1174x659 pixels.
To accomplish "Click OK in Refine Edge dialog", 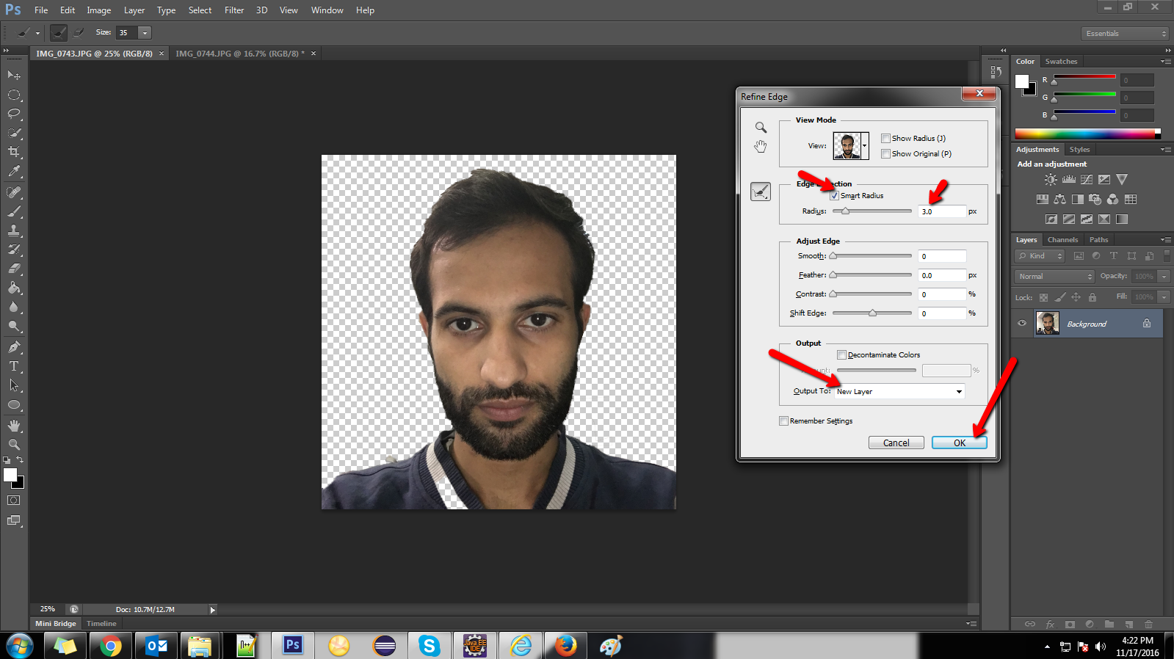I will coord(960,443).
